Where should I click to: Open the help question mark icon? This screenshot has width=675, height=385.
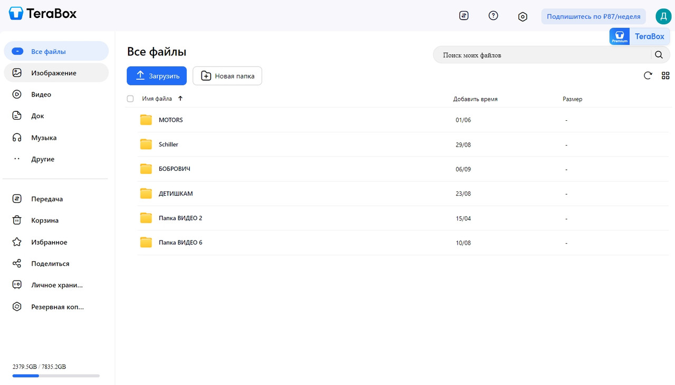[493, 16]
